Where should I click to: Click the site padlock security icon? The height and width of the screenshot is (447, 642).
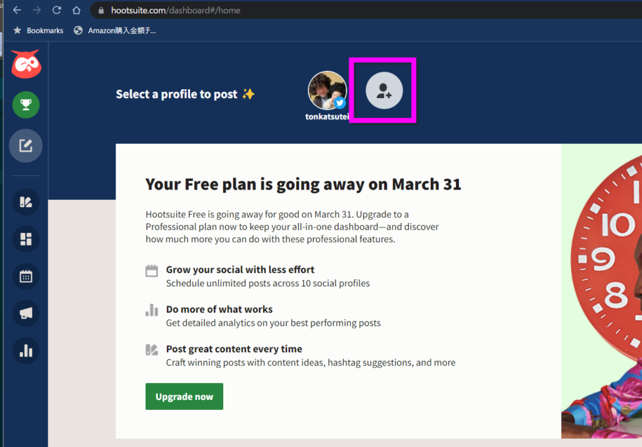(x=101, y=11)
